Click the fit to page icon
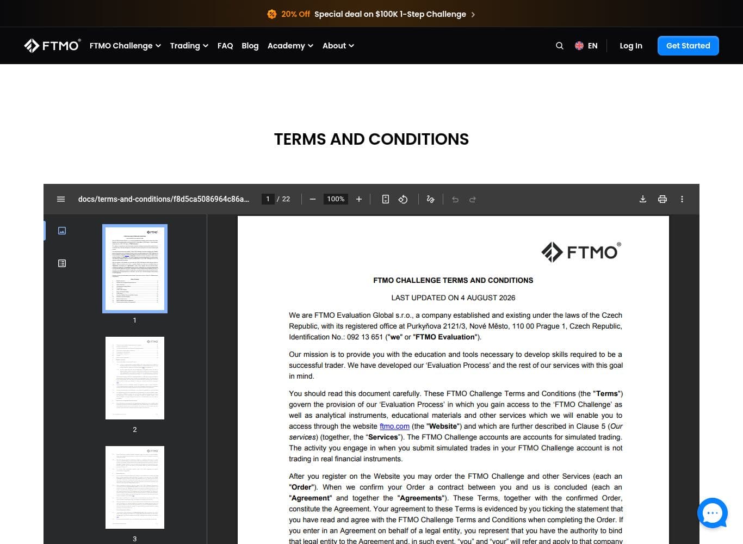Image resolution: width=743 pixels, height=544 pixels. click(386, 199)
